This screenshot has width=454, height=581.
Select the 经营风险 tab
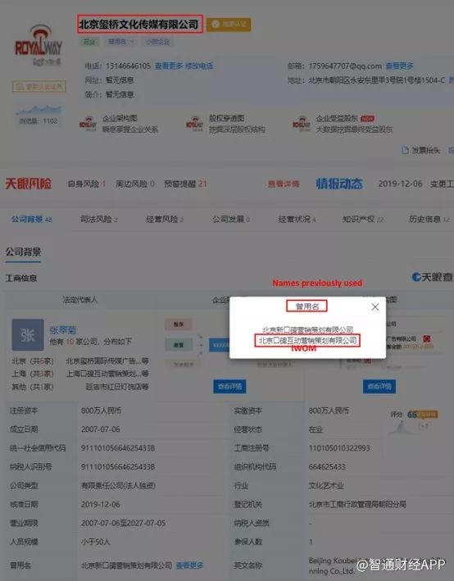point(165,220)
